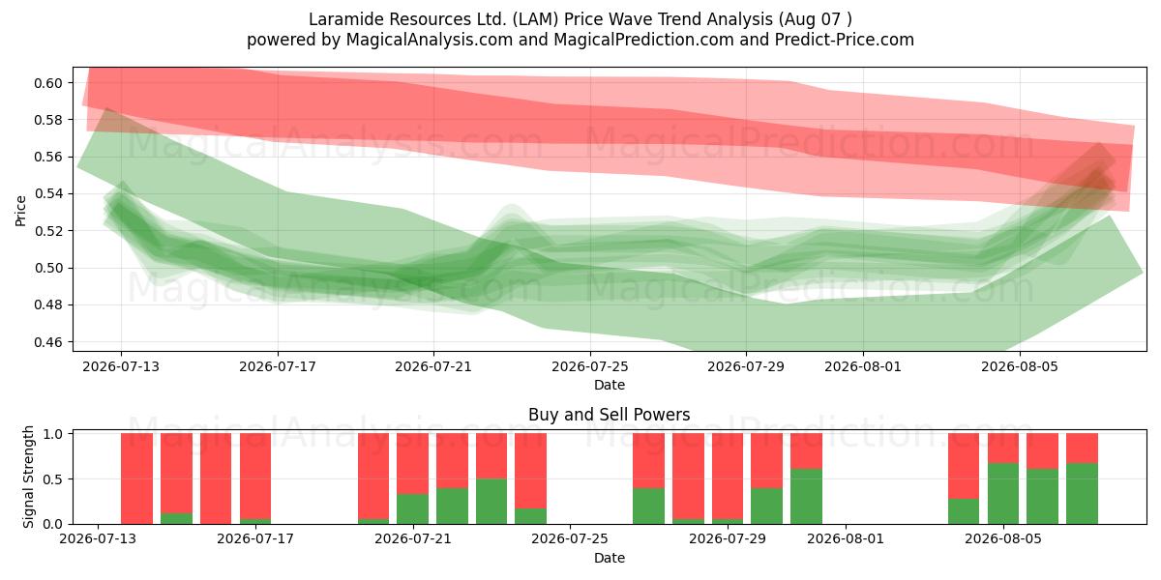
Task: Click price-chart date tick 2026-08-05
Action: (x=1020, y=366)
